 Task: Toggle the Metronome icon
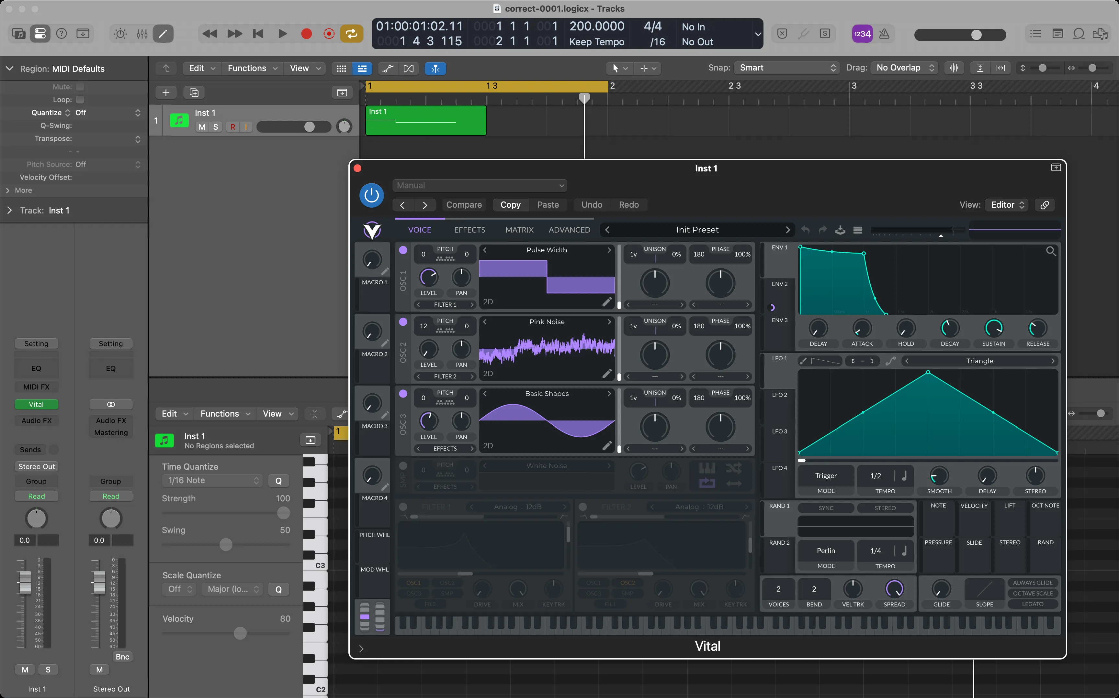point(884,34)
